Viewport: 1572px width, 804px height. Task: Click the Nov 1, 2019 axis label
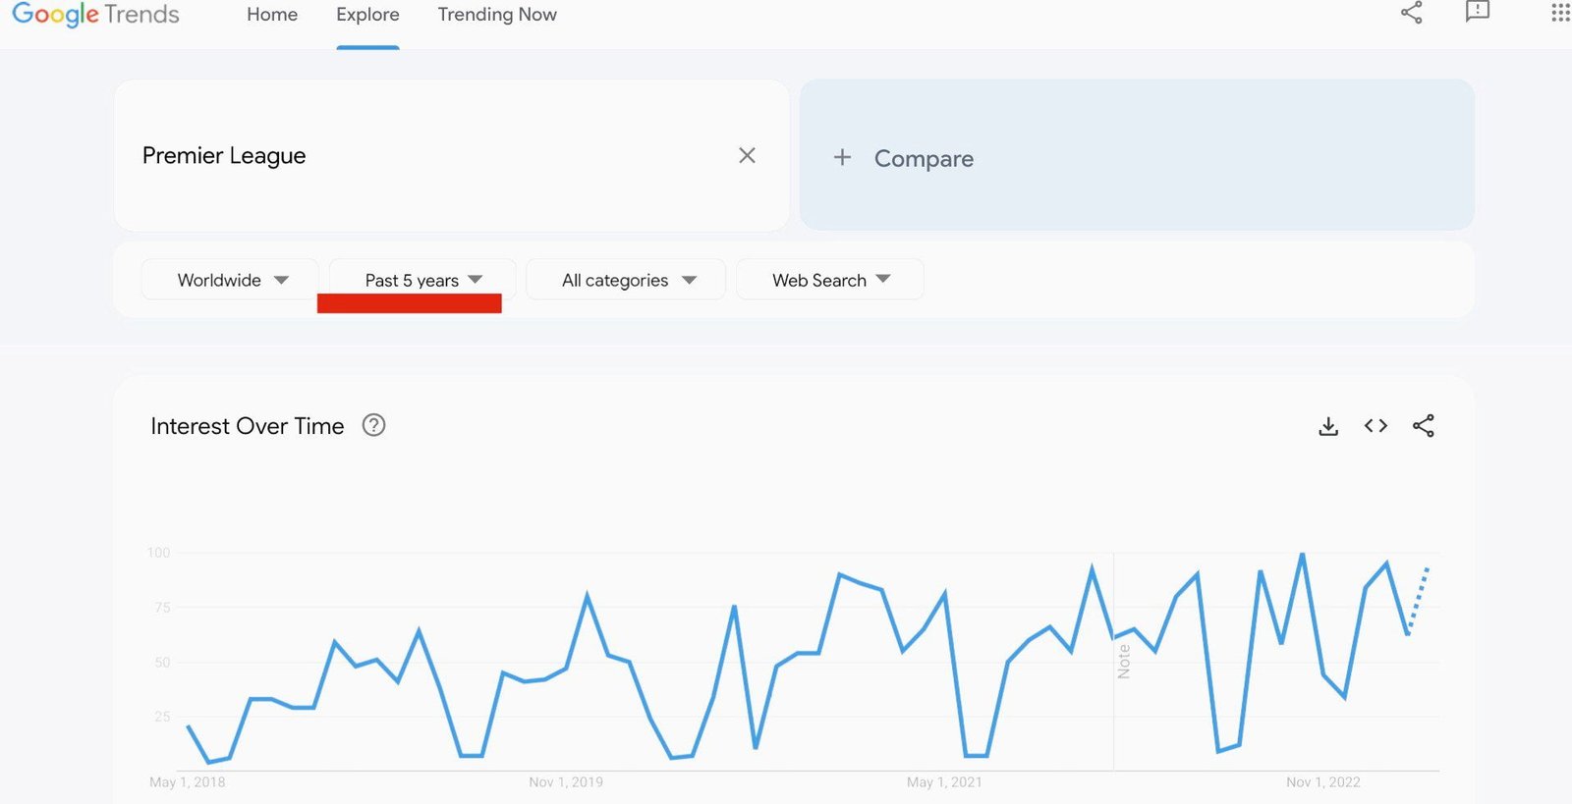566,782
